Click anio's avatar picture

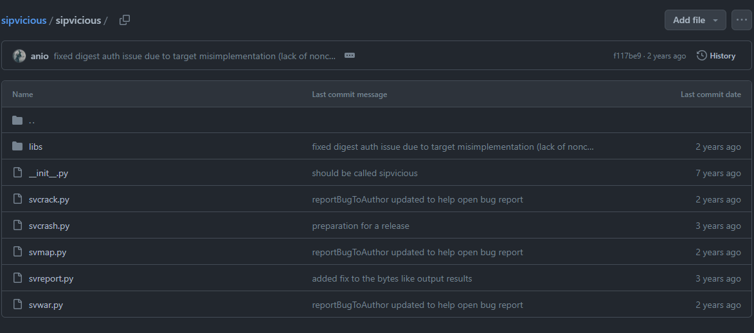[x=19, y=56]
